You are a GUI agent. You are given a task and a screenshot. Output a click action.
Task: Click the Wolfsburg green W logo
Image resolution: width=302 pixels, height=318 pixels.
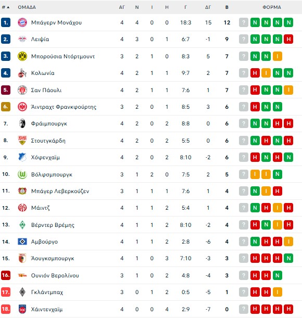(22, 174)
